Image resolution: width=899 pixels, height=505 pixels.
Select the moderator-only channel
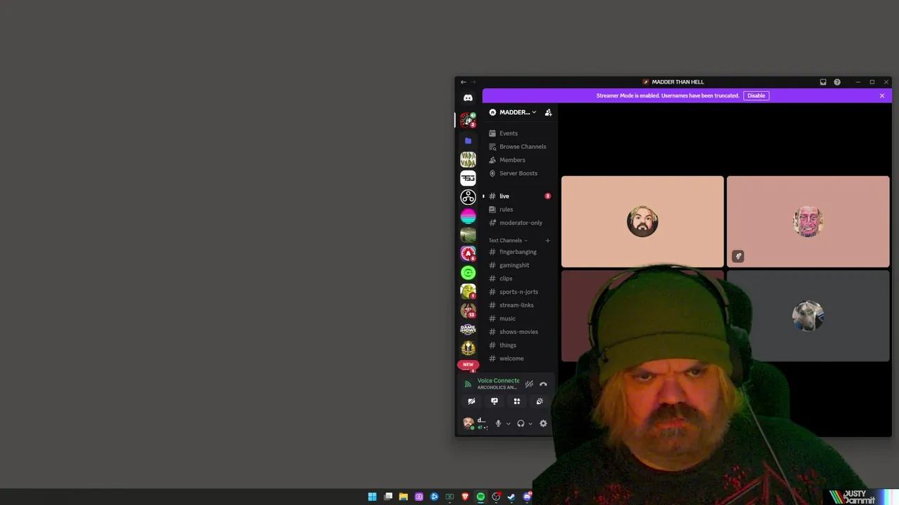click(519, 223)
